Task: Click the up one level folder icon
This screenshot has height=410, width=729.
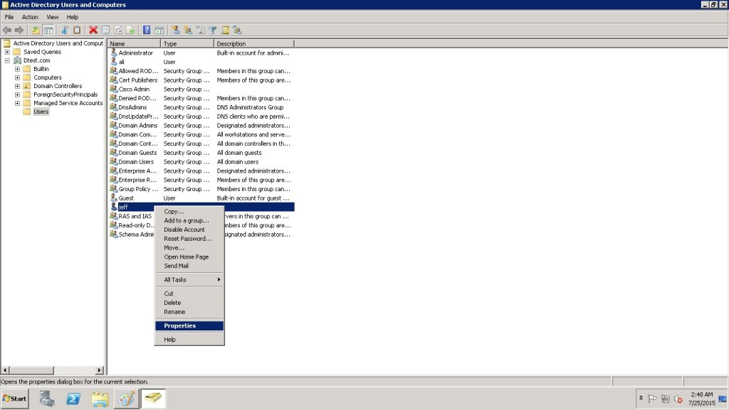Action: (36, 30)
